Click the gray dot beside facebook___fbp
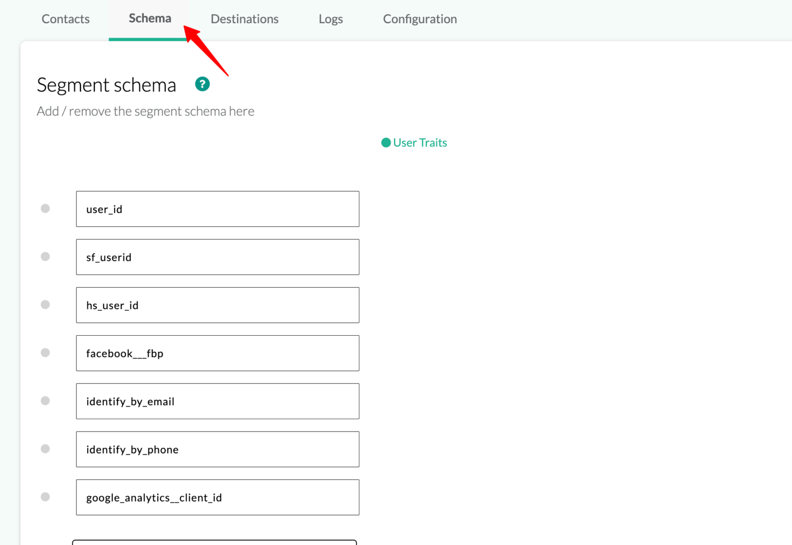Screen dimensions: 792x545 45,353
